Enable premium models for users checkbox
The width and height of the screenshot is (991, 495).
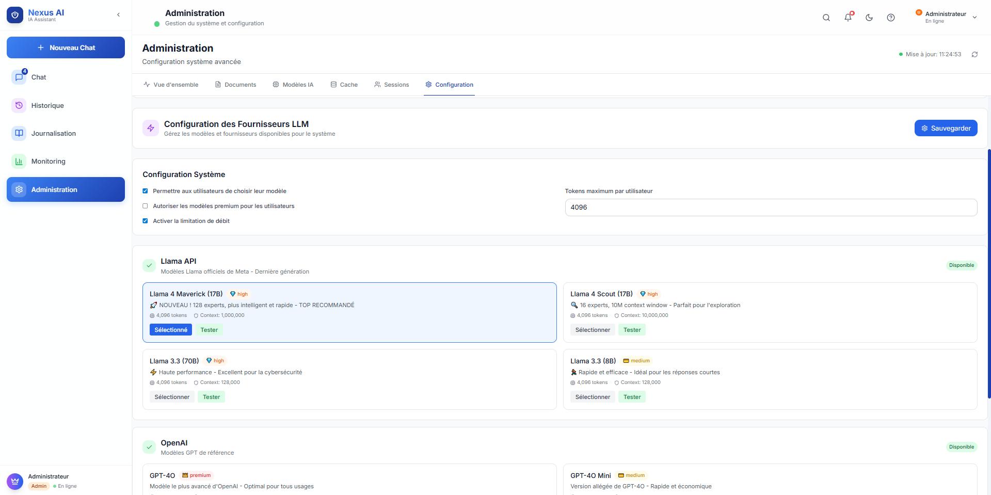click(x=145, y=206)
